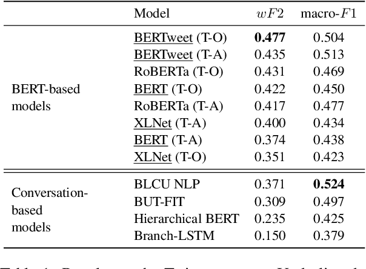Click the Hierarchical BERT model entry
This screenshot has width=366, height=269.
(186, 218)
